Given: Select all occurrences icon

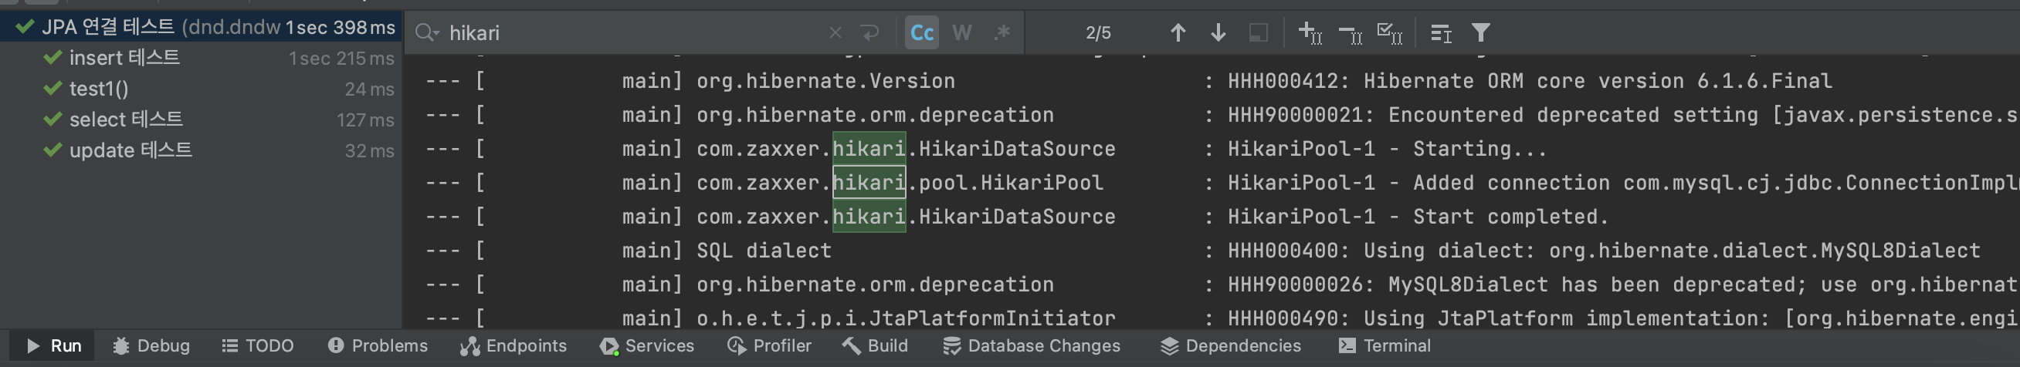Looking at the screenshot, I should [x=1390, y=33].
